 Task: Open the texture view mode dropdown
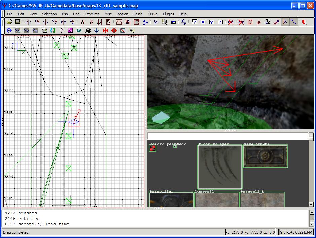click(x=165, y=22)
